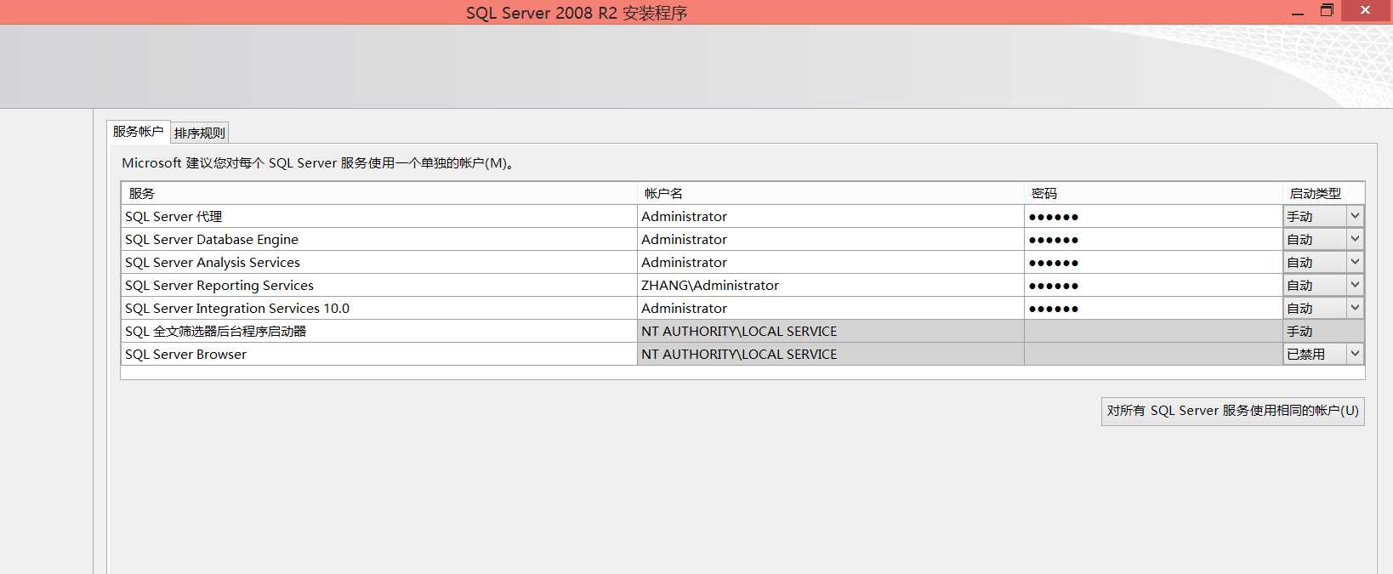Select the SQL Server Database Engine service name
Image resolution: width=1393 pixels, height=574 pixels.
point(378,239)
